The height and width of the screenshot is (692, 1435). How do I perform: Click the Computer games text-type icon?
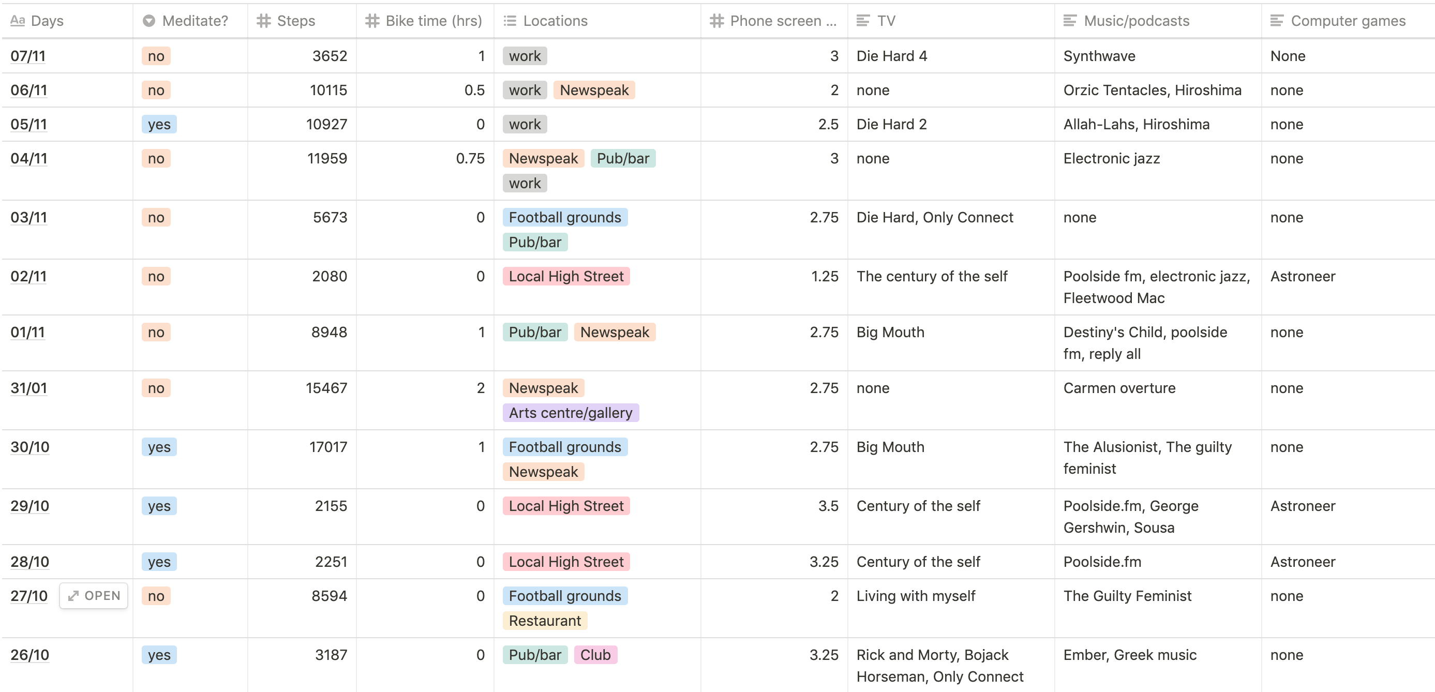[1277, 21]
